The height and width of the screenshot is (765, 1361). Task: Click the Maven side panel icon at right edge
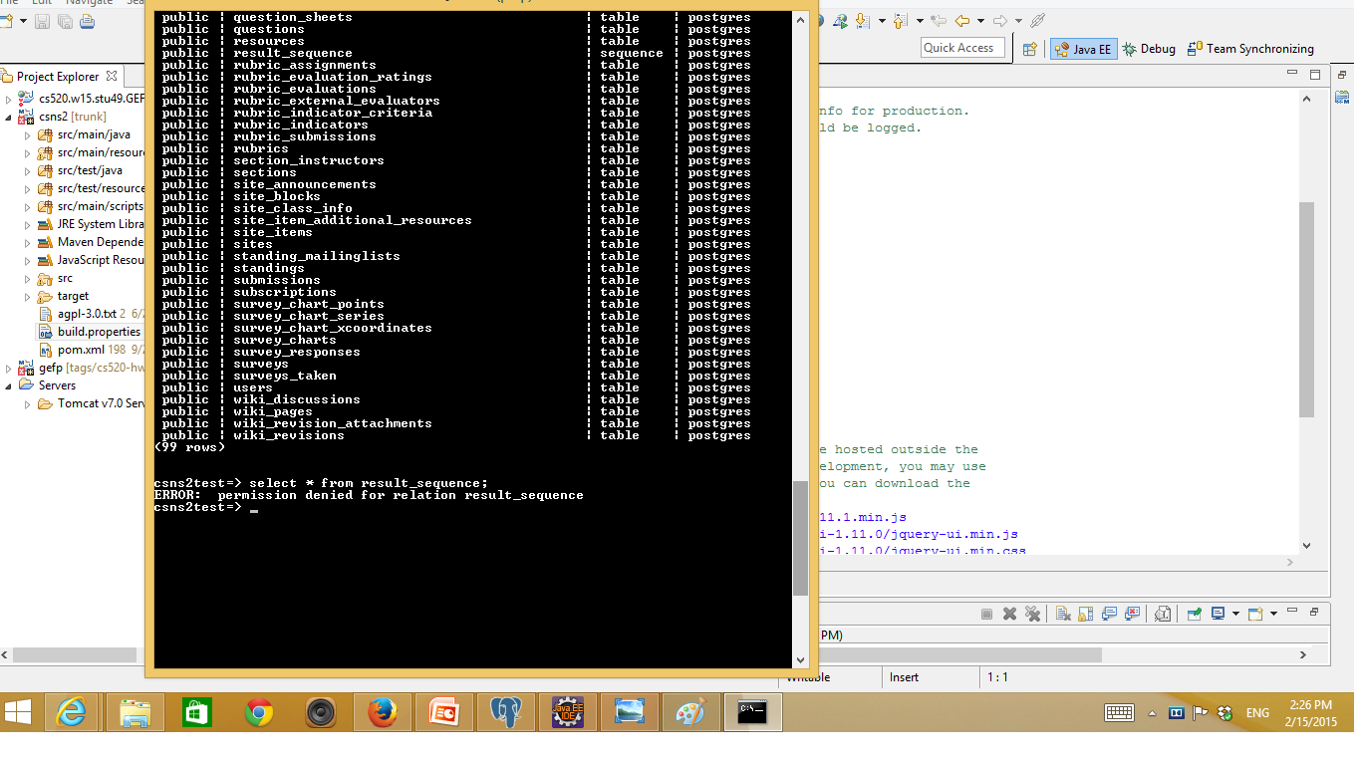click(x=1342, y=97)
